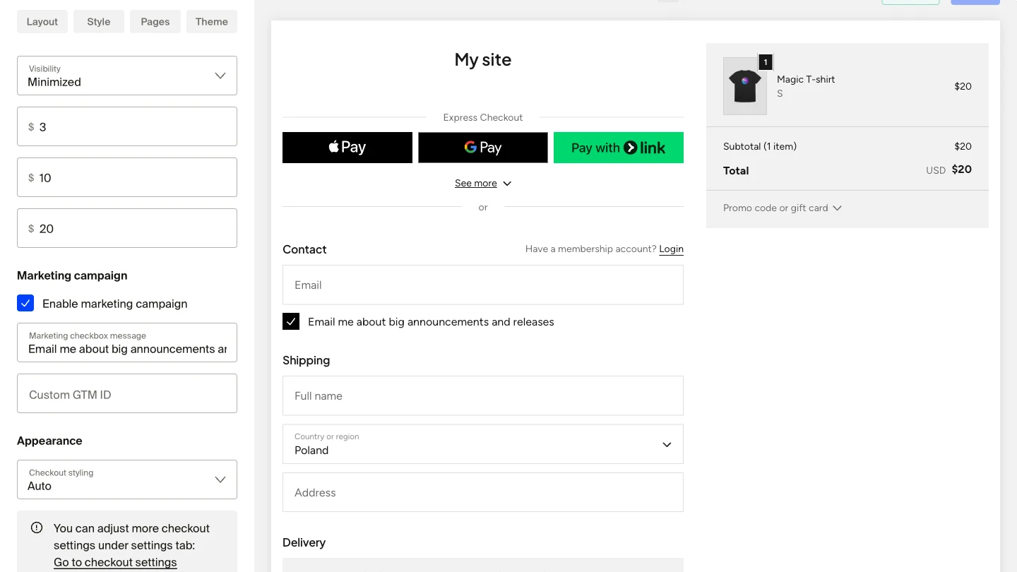The width and height of the screenshot is (1017, 572).
Task: Click the Magic T-shirt product name
Action: (806, 79)
